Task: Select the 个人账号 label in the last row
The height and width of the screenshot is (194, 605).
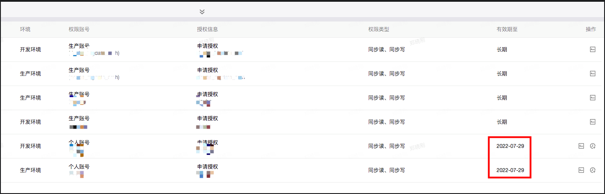Action: (79, 167)
